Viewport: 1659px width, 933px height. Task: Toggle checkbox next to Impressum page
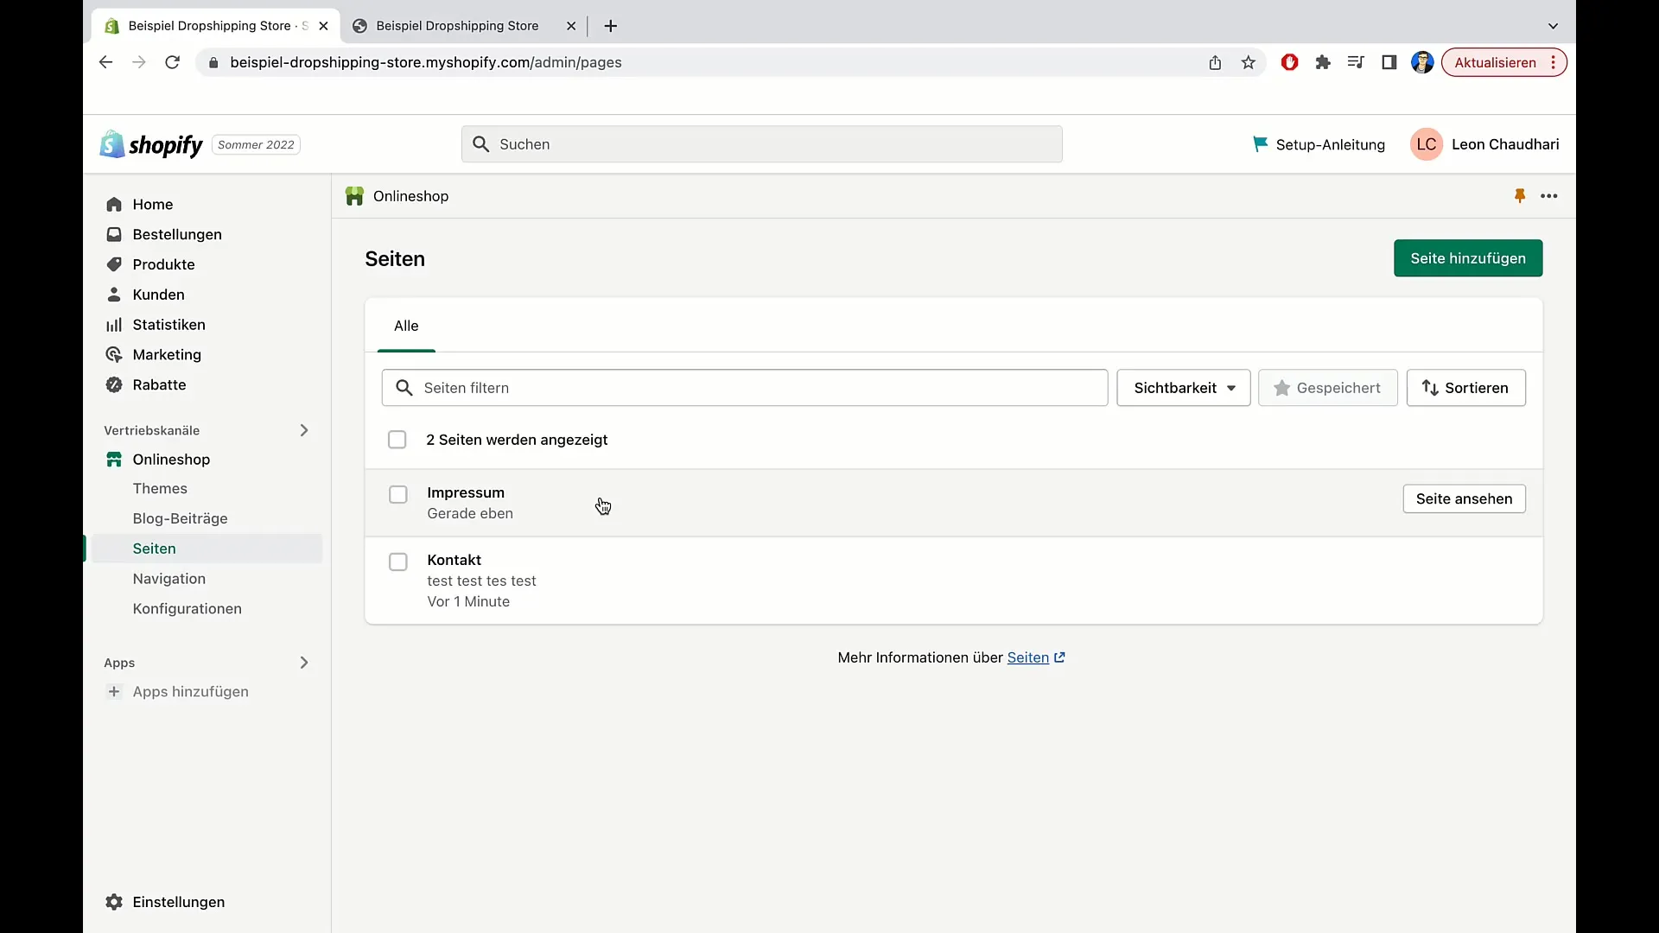tap(397, 492)
